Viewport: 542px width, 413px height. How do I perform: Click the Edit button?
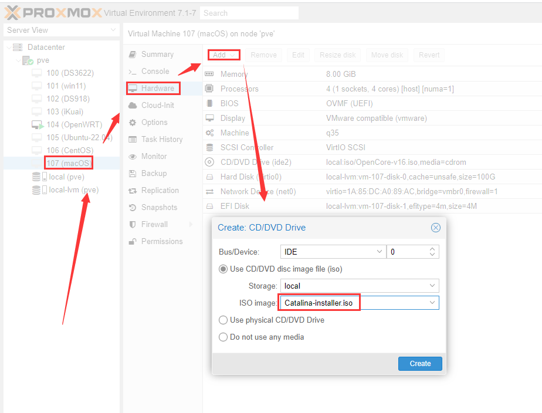pyautogui.click(x=299, y=55)
